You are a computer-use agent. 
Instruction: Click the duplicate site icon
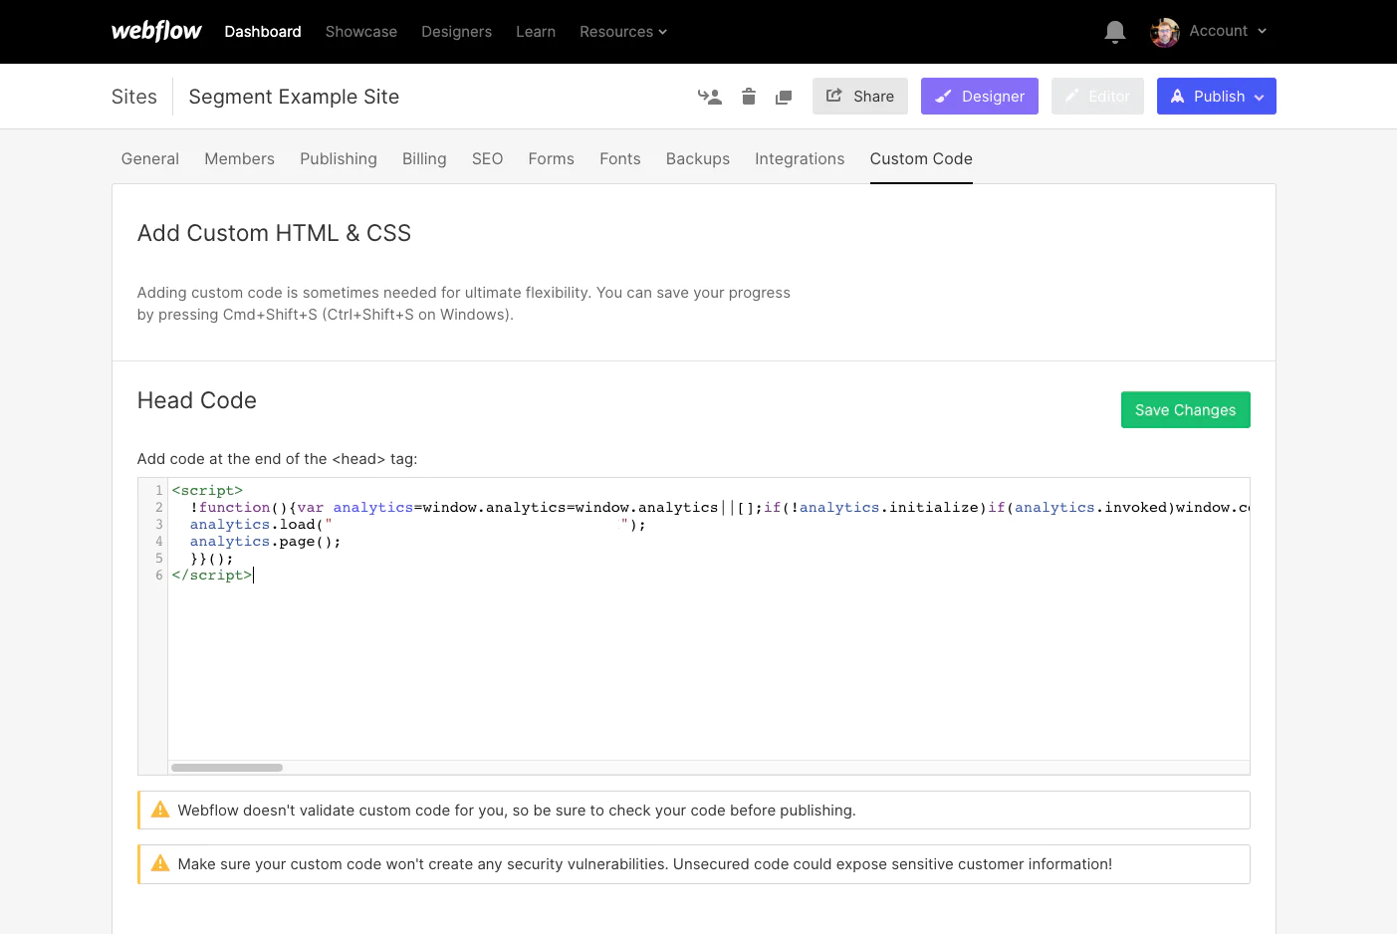click(x=784, y=97)
